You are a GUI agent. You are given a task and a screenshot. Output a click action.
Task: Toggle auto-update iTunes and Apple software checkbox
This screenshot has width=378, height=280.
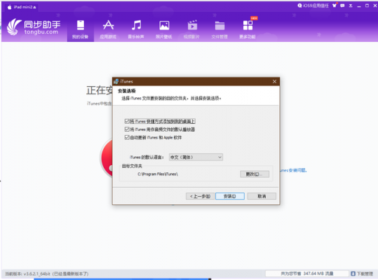(x=127, y=137)
